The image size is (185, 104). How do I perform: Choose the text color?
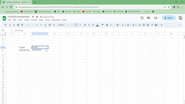(97, 25)
